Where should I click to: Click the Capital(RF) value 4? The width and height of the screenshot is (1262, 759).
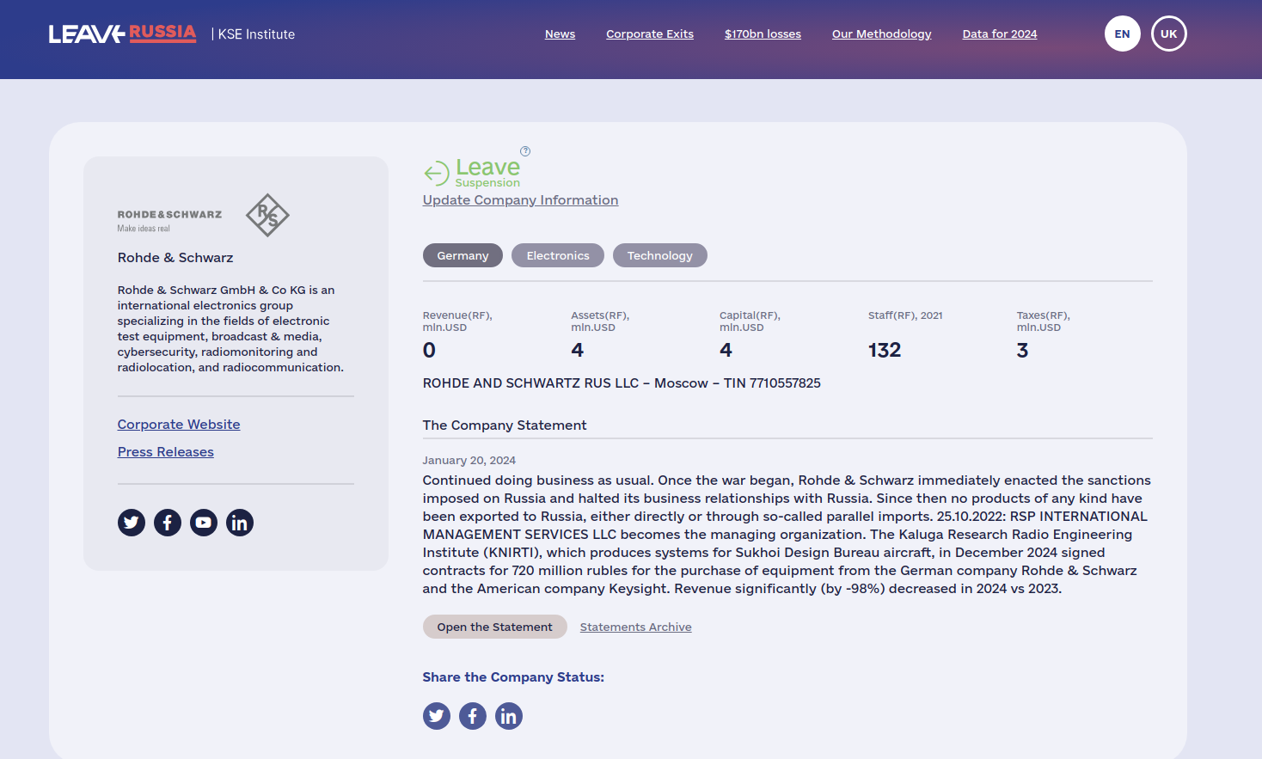coord(726,350)
